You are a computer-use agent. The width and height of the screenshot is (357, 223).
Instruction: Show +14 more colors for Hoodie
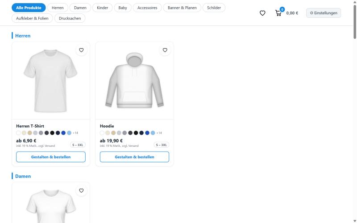(x=159, y=133)
